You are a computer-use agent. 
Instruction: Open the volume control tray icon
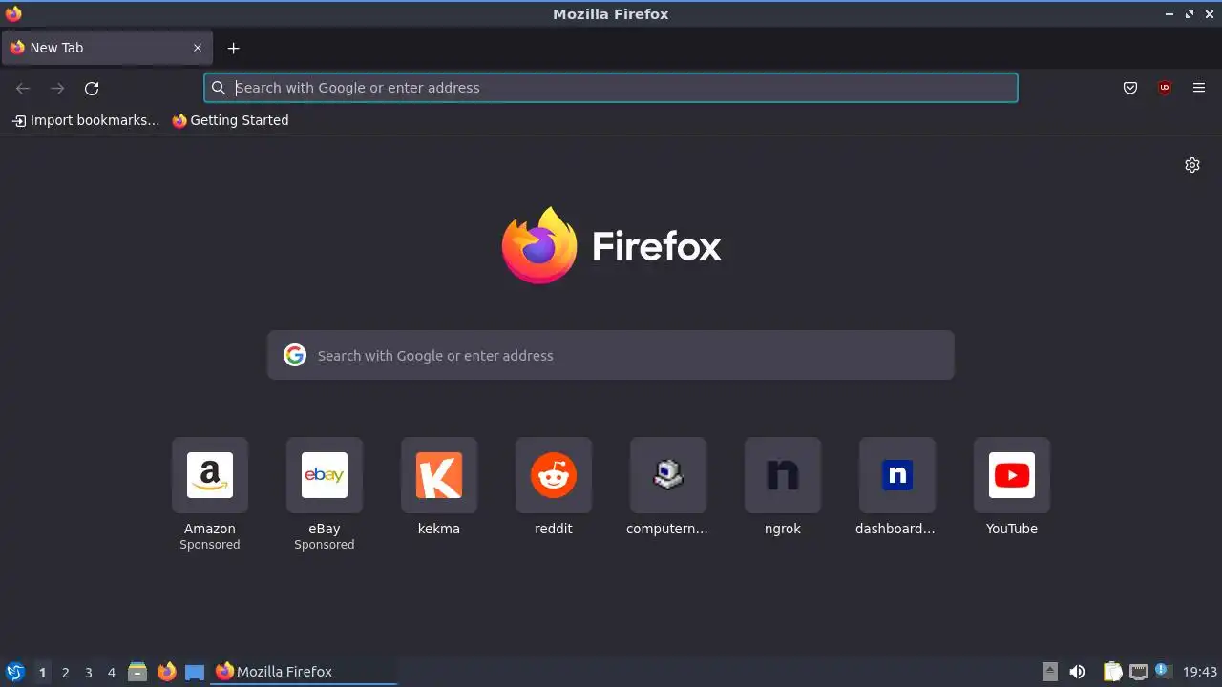coord(1077,672)
